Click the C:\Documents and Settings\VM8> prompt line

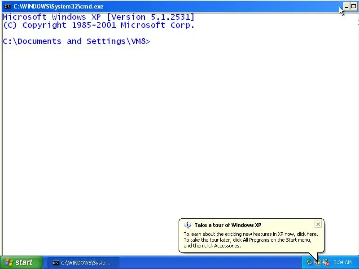[x=76, y=41]
